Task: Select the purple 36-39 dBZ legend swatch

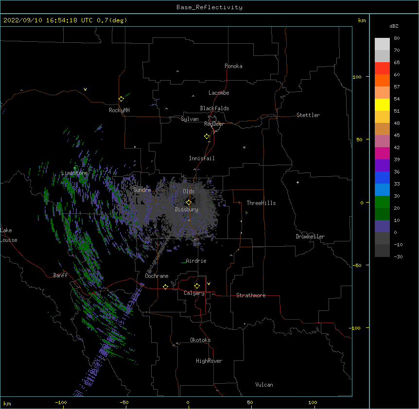Action: (x=382, y=165)
